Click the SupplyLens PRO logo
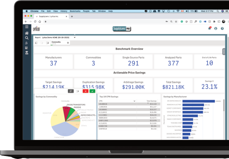The image size is (229, 159). (x=122, y=29)
